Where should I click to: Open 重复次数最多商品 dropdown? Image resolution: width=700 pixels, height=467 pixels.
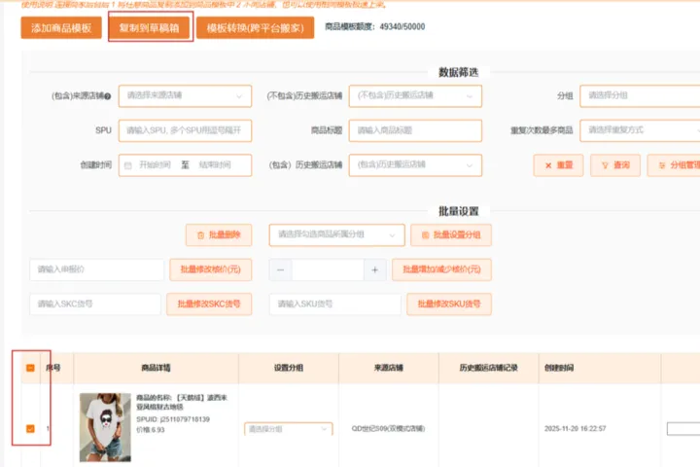tap(640, 130)
